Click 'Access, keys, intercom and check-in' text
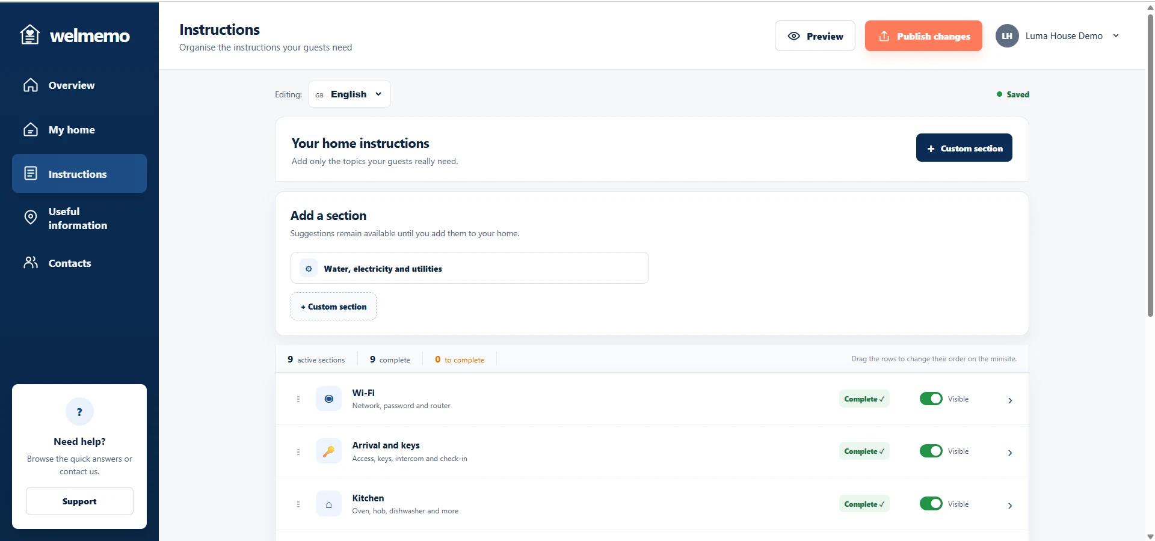This screenshot has width=1155, height=541. (x=410, y=459)
